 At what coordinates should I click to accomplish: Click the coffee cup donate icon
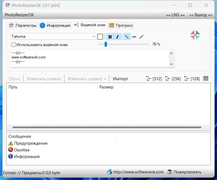[x=170, y=172]
